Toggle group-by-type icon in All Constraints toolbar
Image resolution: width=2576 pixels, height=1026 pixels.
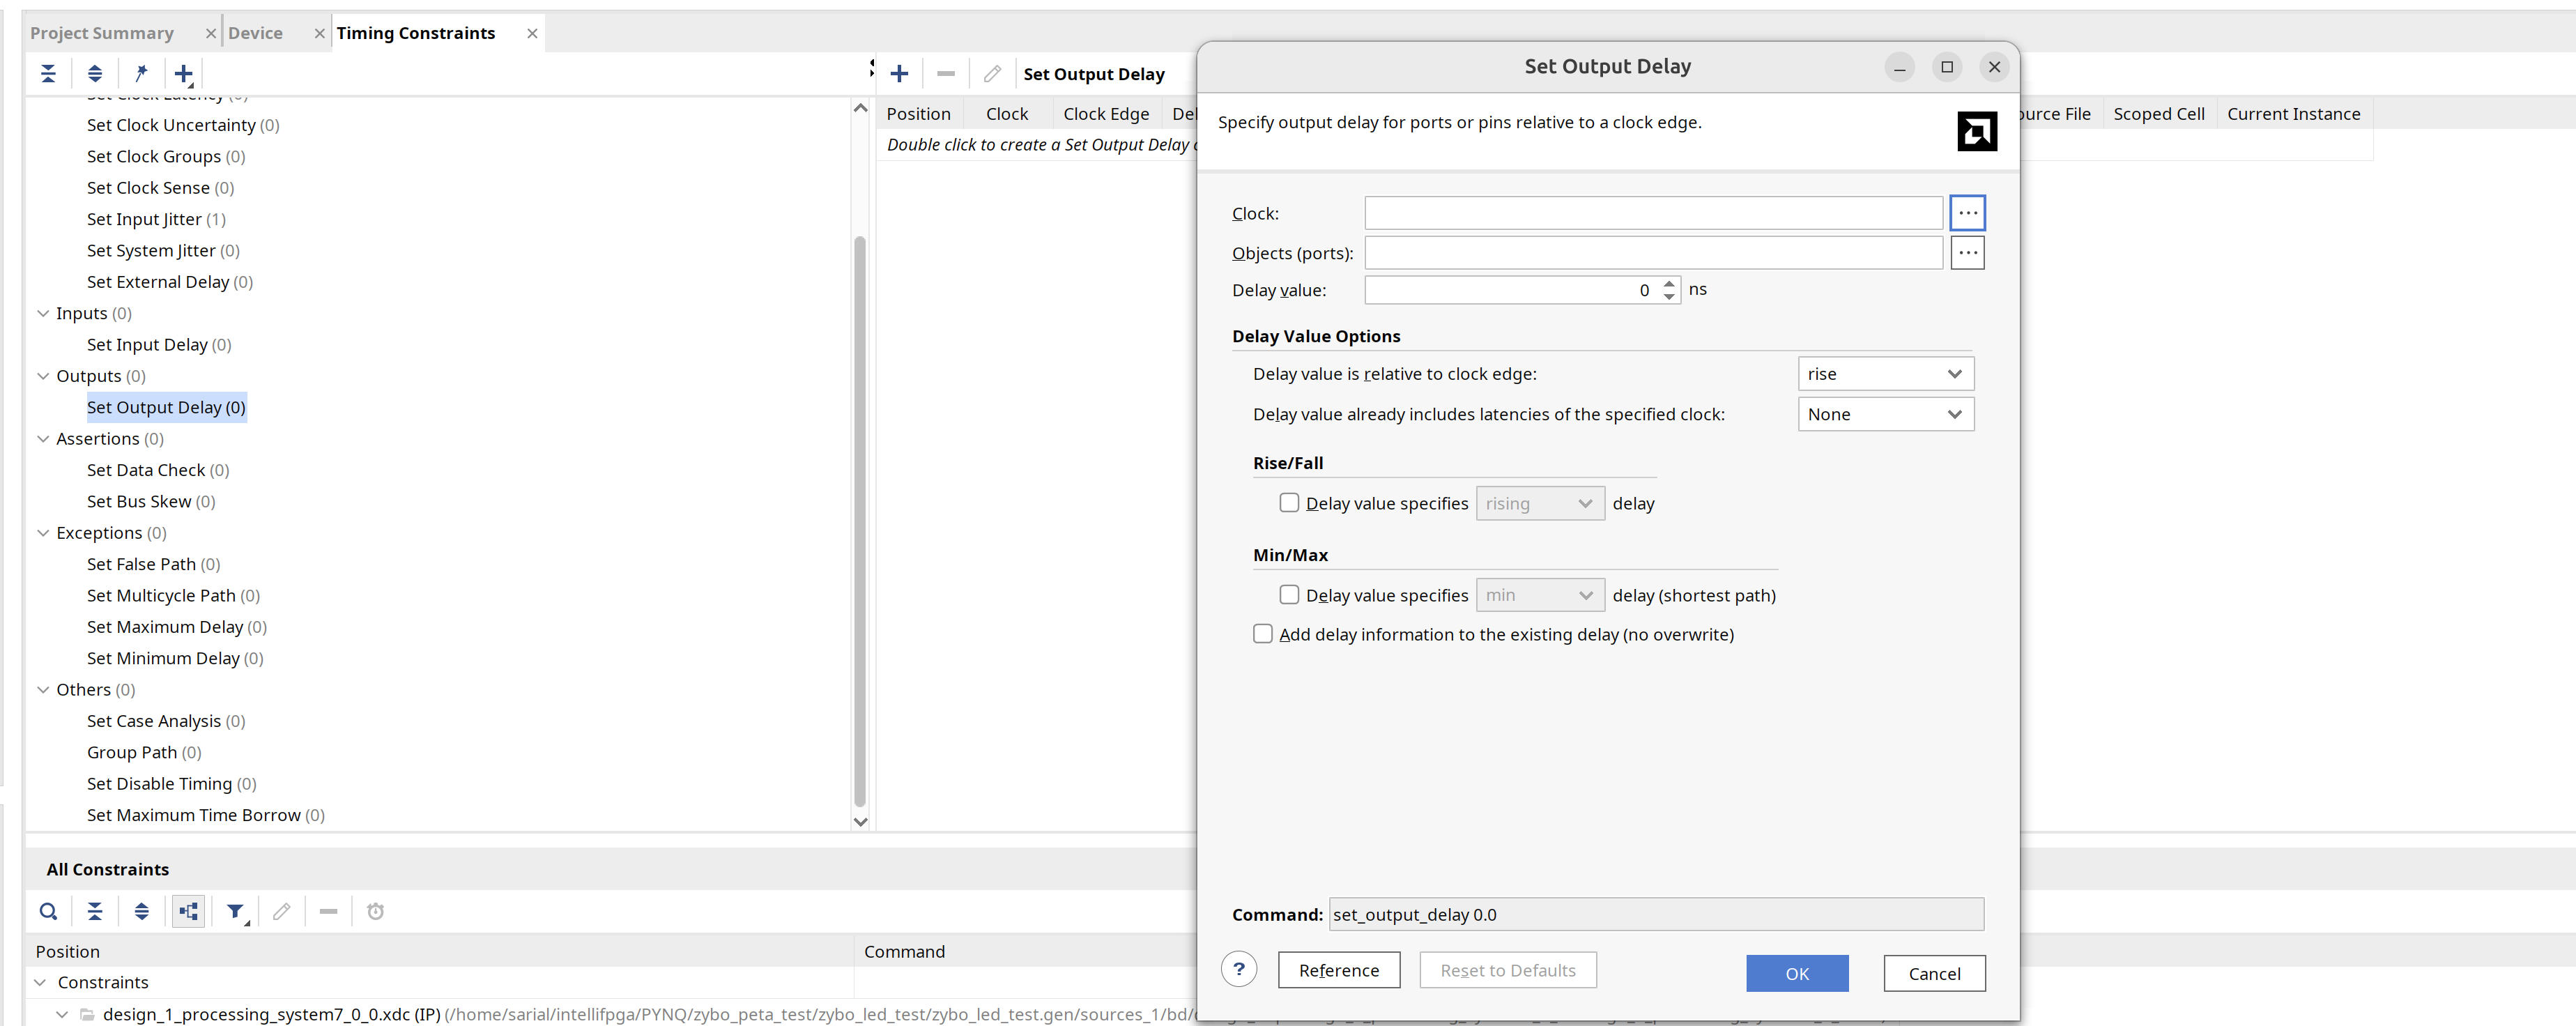[188, 911]
